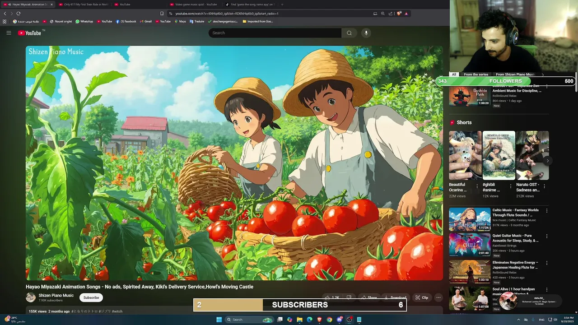Select 'From Shizen Piano Music' chip
Viewport: 578px width, 325px height.
pyautogui.click(x=515, y=74)
